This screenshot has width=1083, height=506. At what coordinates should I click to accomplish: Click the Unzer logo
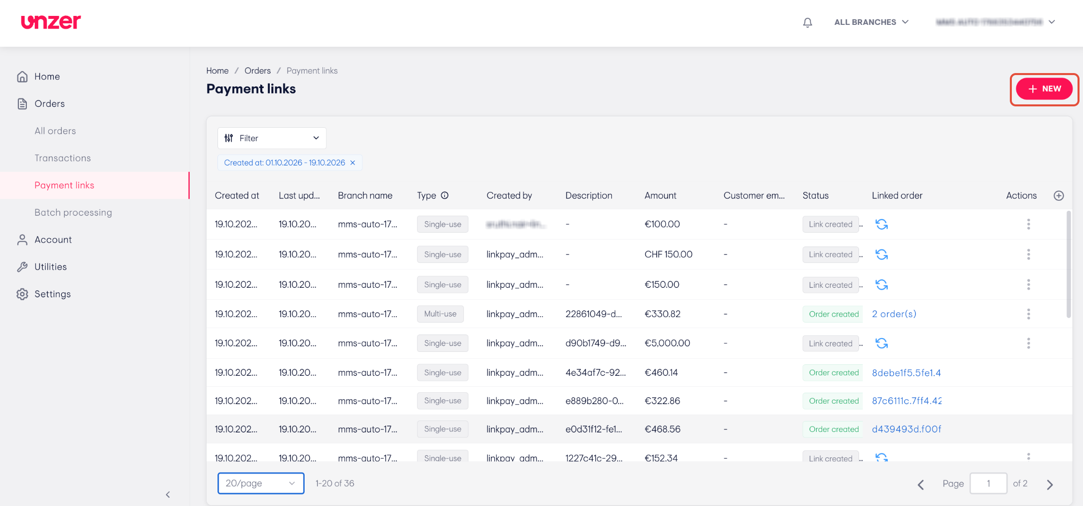[51, 22]
